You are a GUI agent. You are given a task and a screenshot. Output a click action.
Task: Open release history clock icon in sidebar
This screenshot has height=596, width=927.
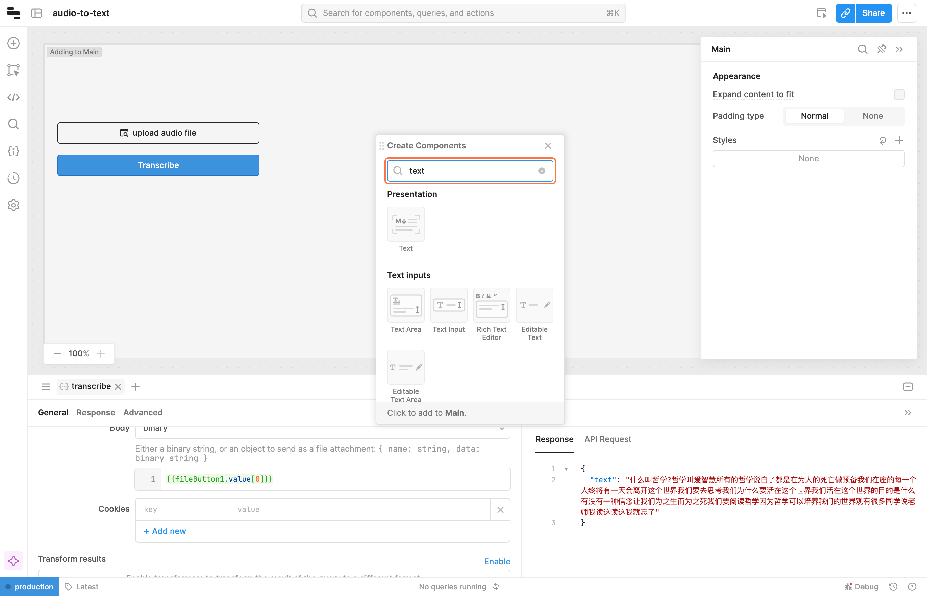click(14, 178)
